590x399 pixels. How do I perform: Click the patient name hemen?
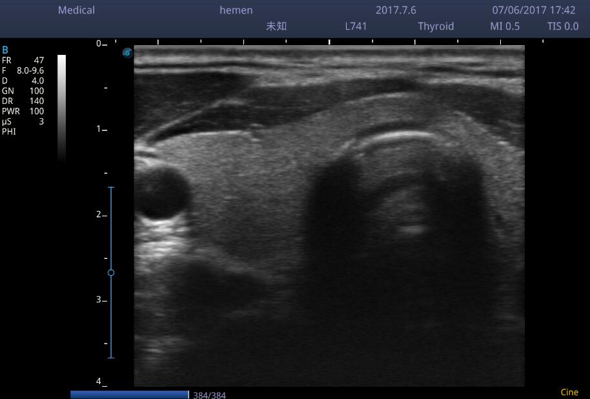click(236, 10)
